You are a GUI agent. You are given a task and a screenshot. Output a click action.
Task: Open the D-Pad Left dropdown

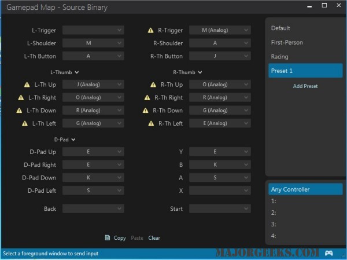93,191
